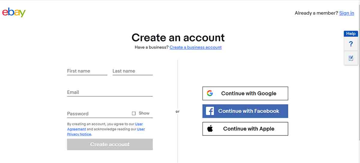
Task: Choose Continue with Google
Action: coord(245,93)
